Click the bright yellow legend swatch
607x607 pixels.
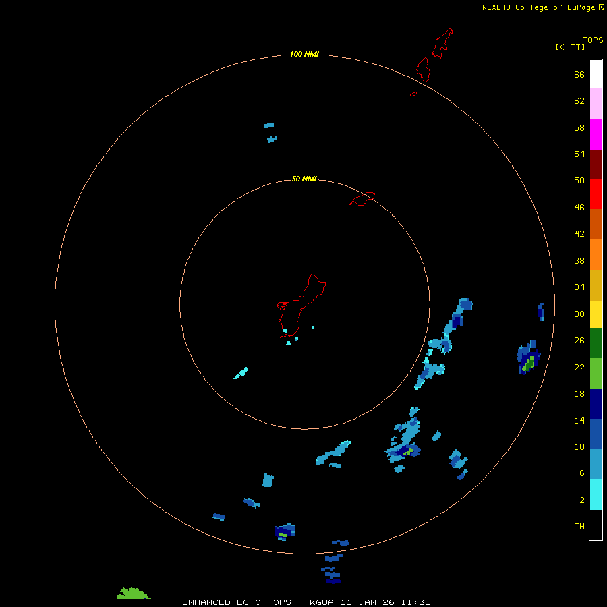[x=596, y=314]
